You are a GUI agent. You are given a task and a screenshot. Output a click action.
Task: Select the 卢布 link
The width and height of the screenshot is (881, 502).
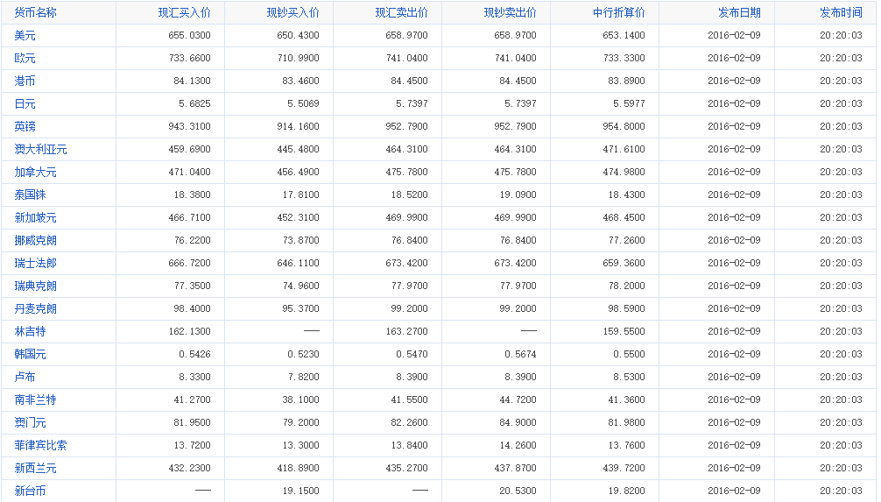pos(25,377)
